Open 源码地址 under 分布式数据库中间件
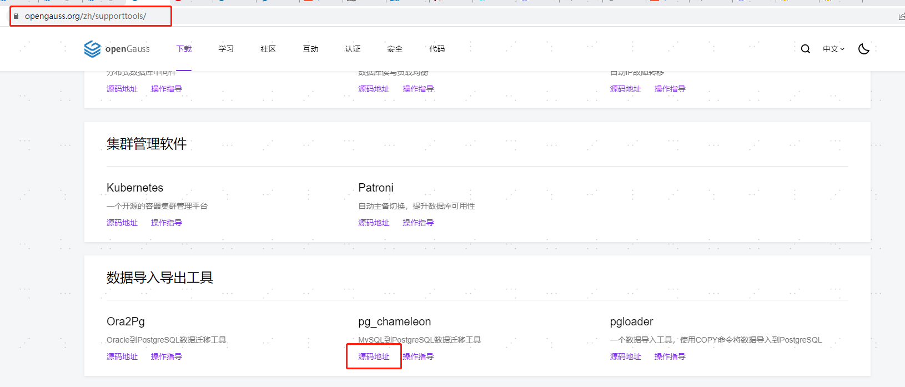Viewport: 905px width, 387px height. click(x=122, y=89)
